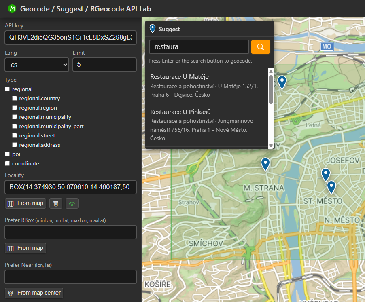Clear the locality with the trash icon
365x302 pixels.
(x=56, y=203)
